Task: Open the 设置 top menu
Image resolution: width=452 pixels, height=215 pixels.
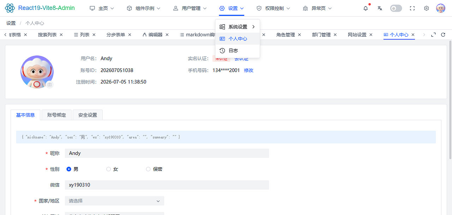Action: pyautogui.click(x=232, y=8)
